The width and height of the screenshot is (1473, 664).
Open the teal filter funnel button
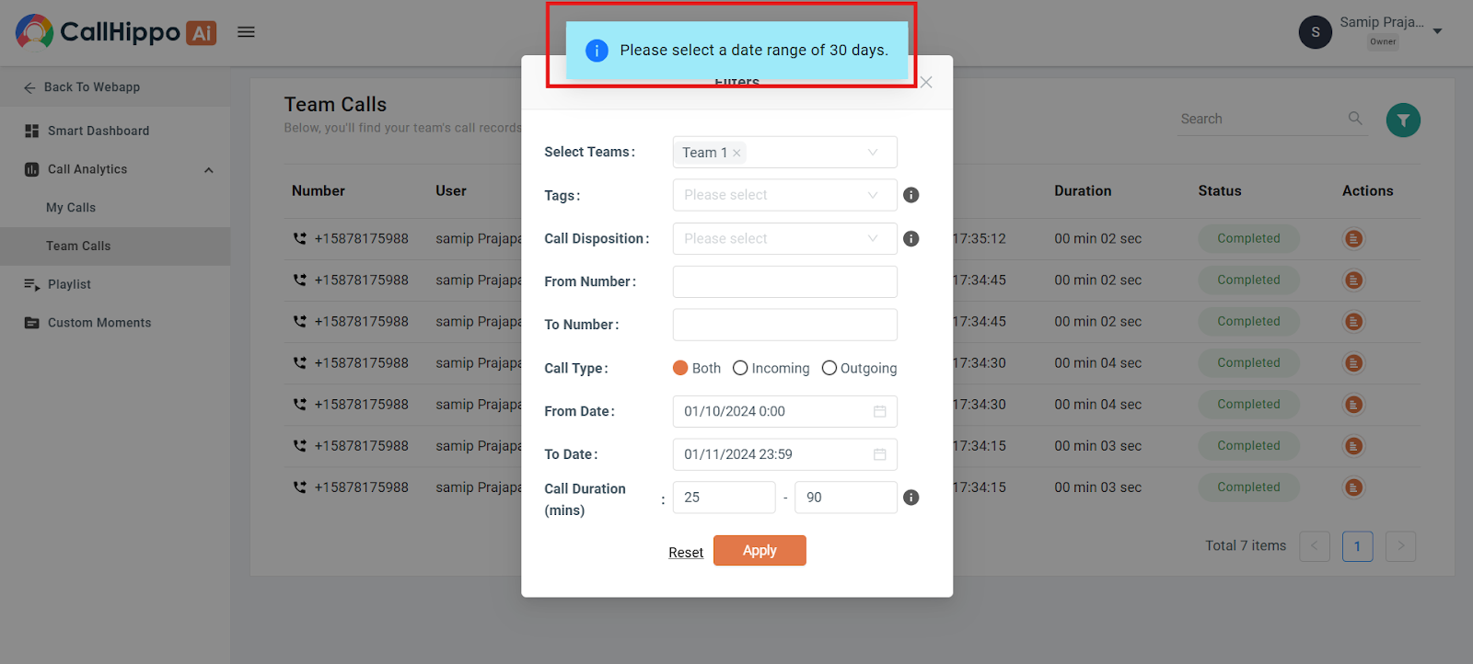point(1403,120)
